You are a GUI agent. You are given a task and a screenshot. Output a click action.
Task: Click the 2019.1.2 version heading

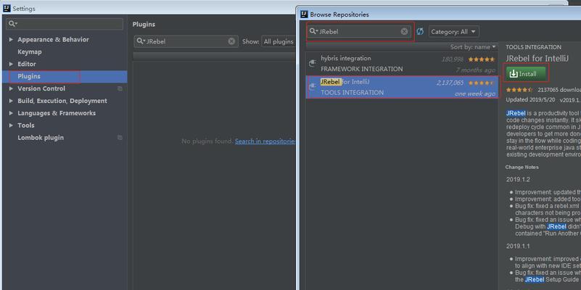coord(518,179)
